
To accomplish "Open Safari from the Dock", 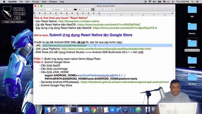I will [61, 110].
